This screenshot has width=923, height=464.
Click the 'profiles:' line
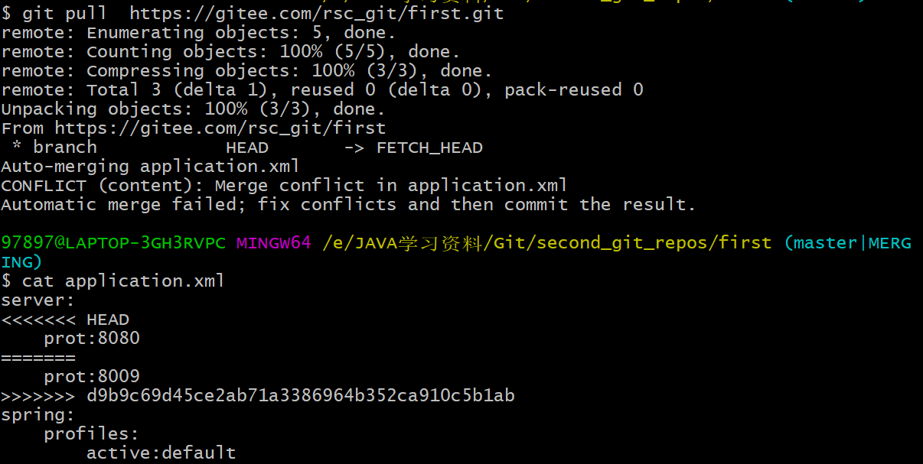(92, 433)
